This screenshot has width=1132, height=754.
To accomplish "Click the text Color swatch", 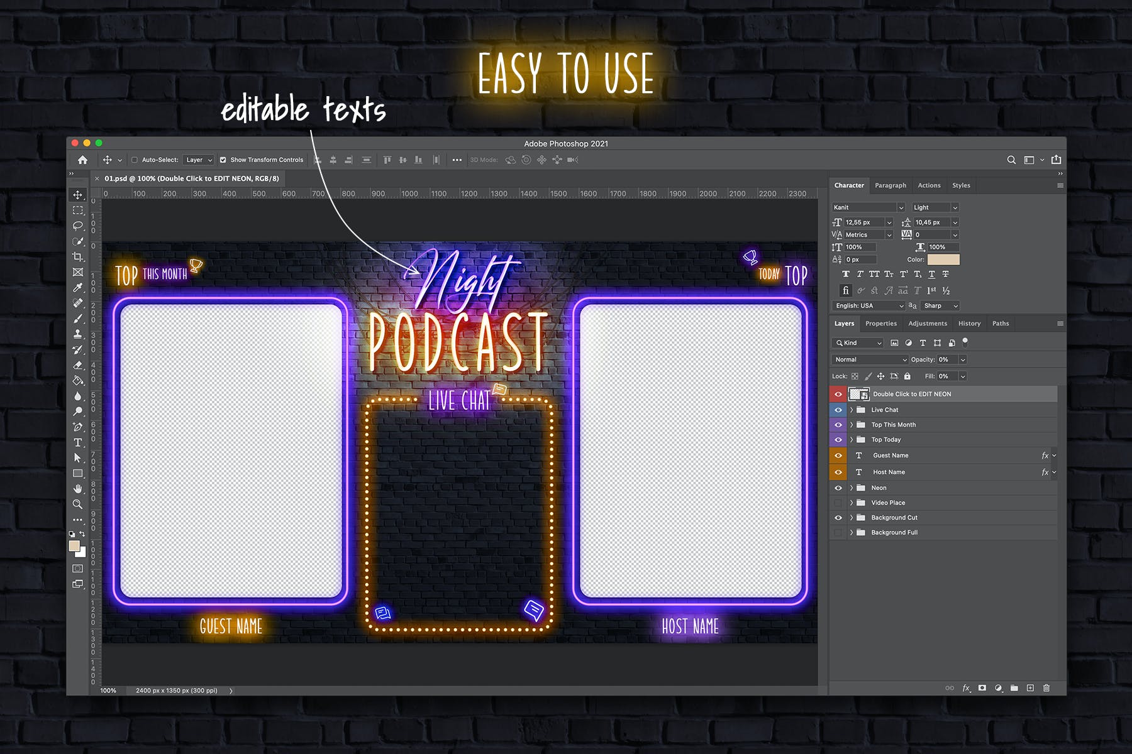I will pos(943,260).
